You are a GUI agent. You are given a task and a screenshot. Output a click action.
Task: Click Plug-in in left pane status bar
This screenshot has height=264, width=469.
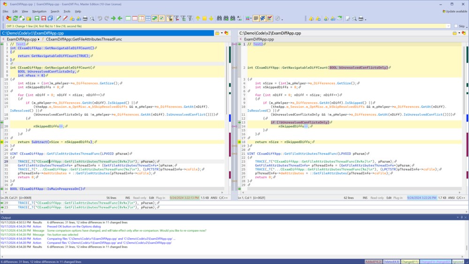pos(160,197)
